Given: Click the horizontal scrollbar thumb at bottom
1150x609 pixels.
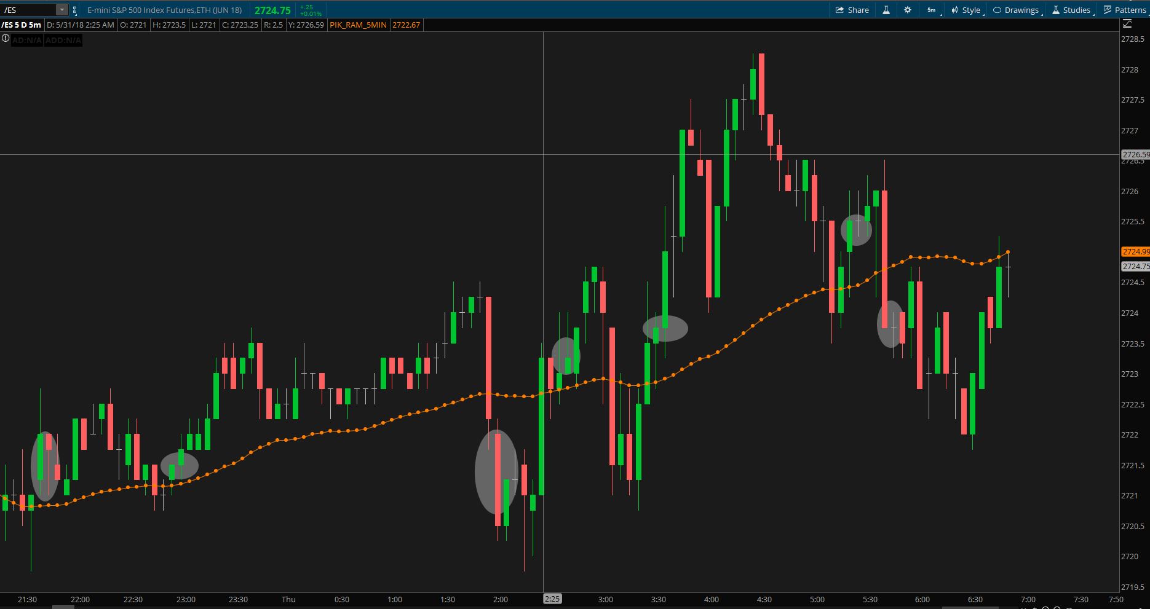Looking at the screenshot, I should coord(63,607).
